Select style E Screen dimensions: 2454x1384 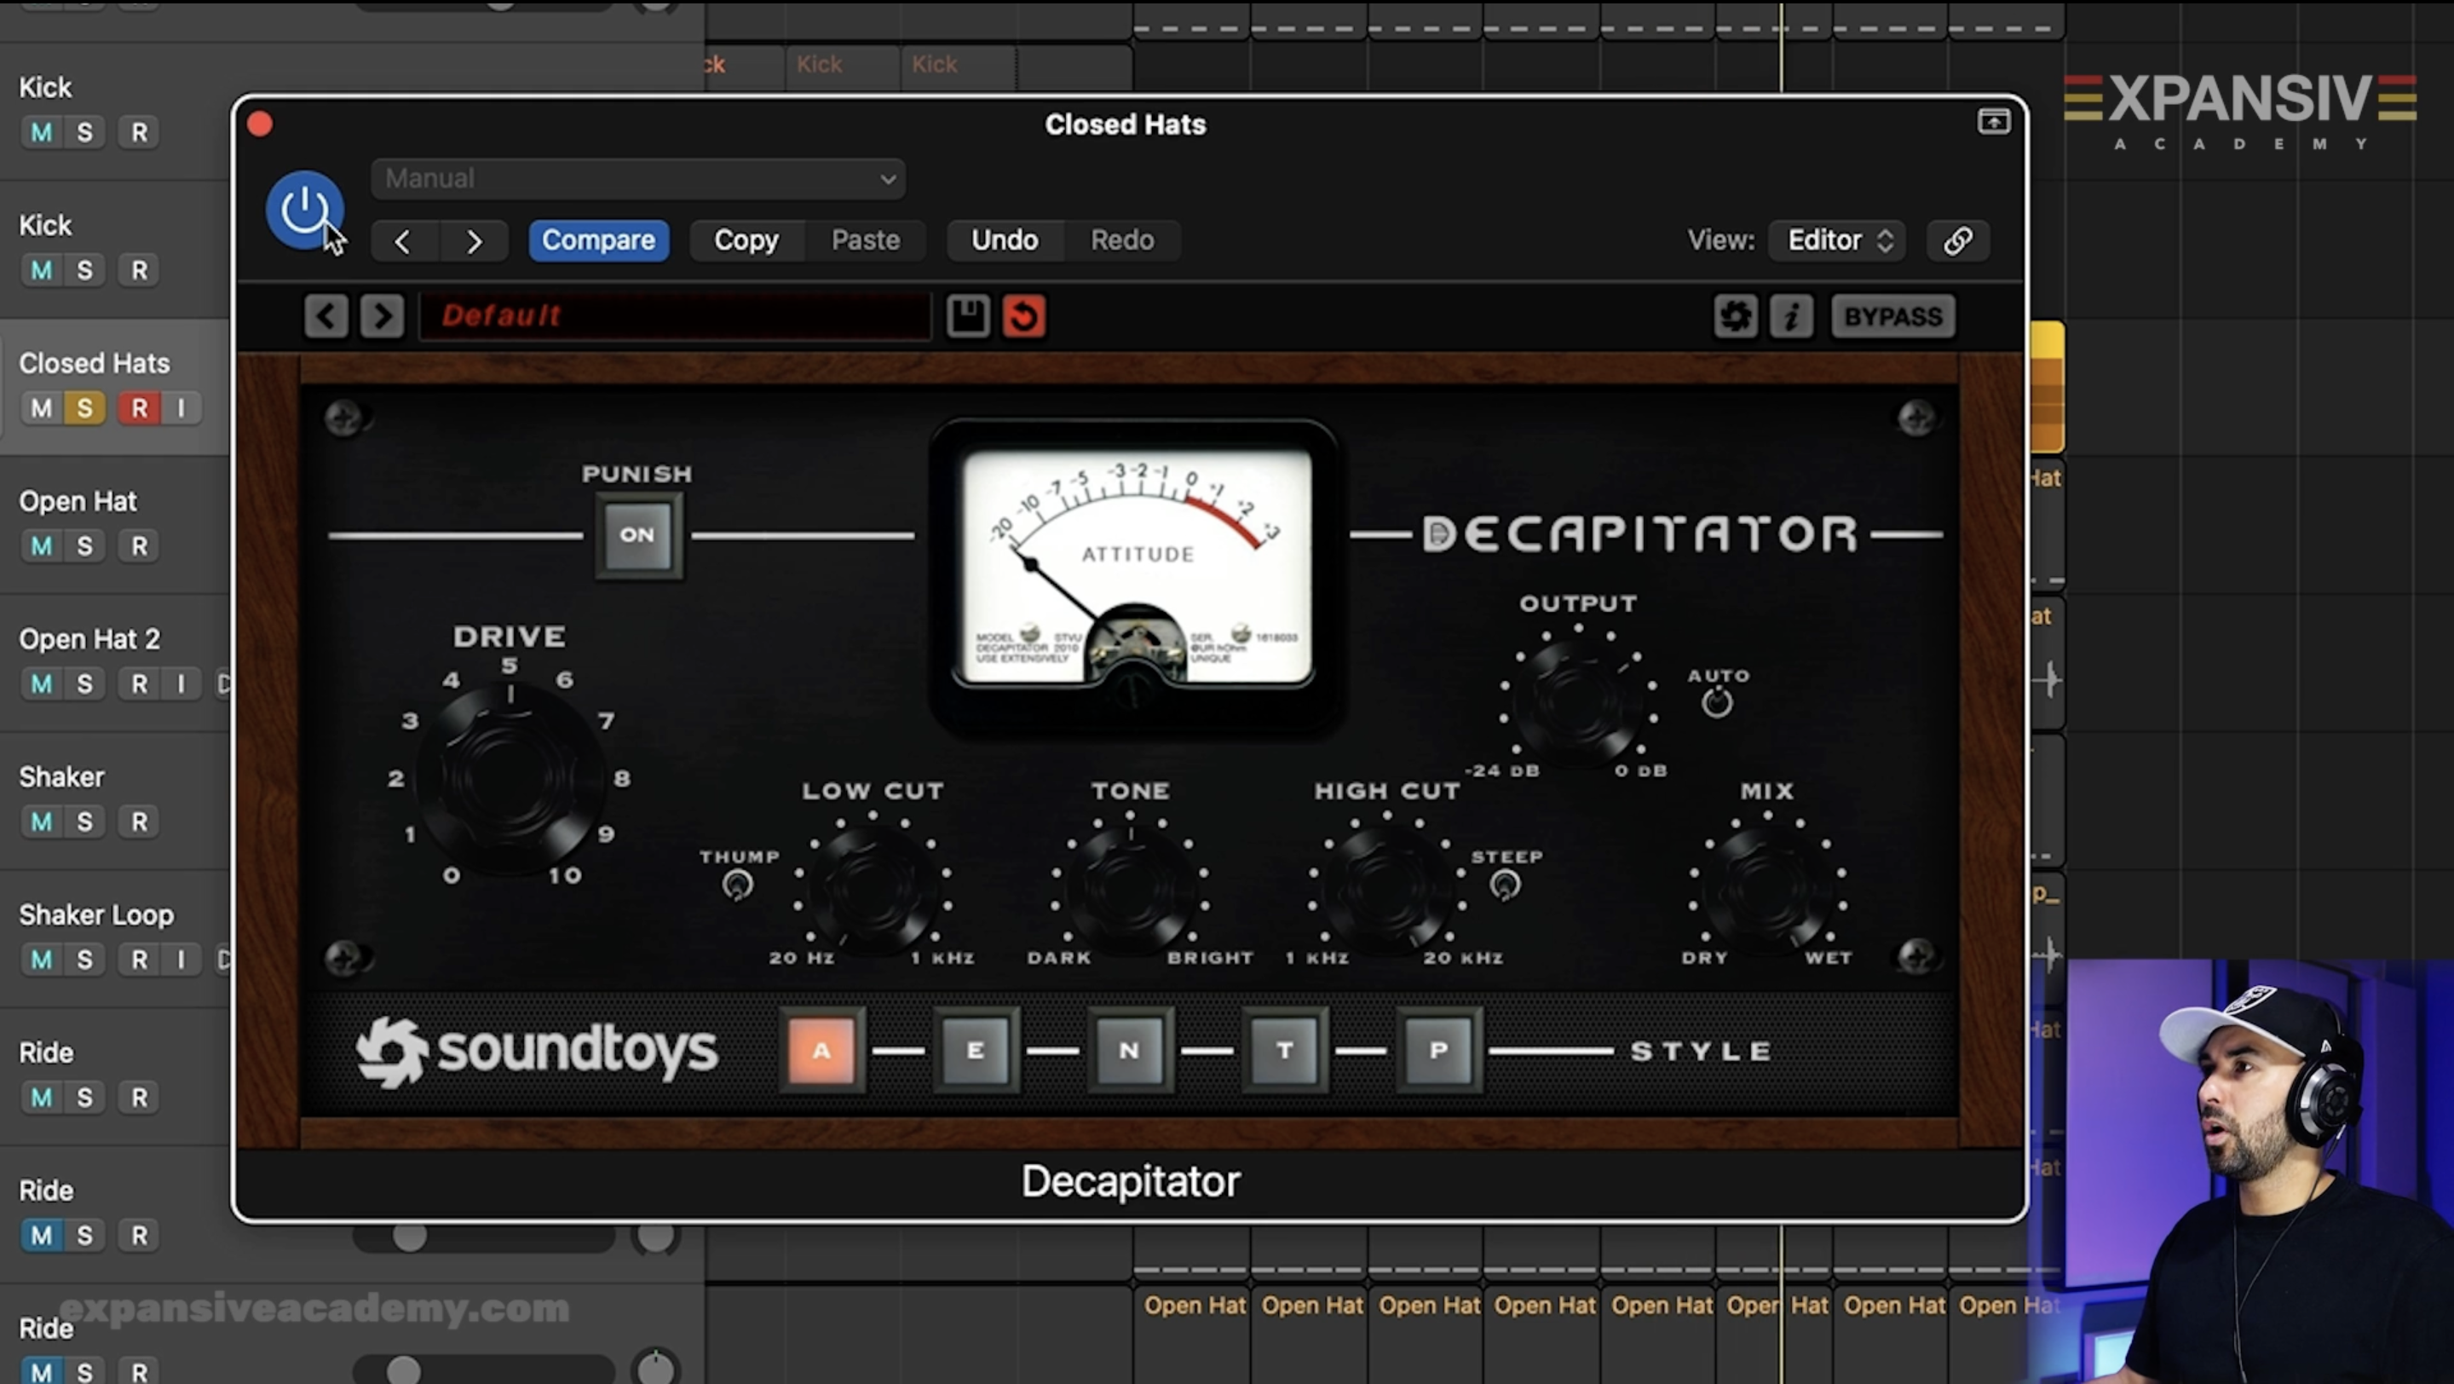[976, 1050]
